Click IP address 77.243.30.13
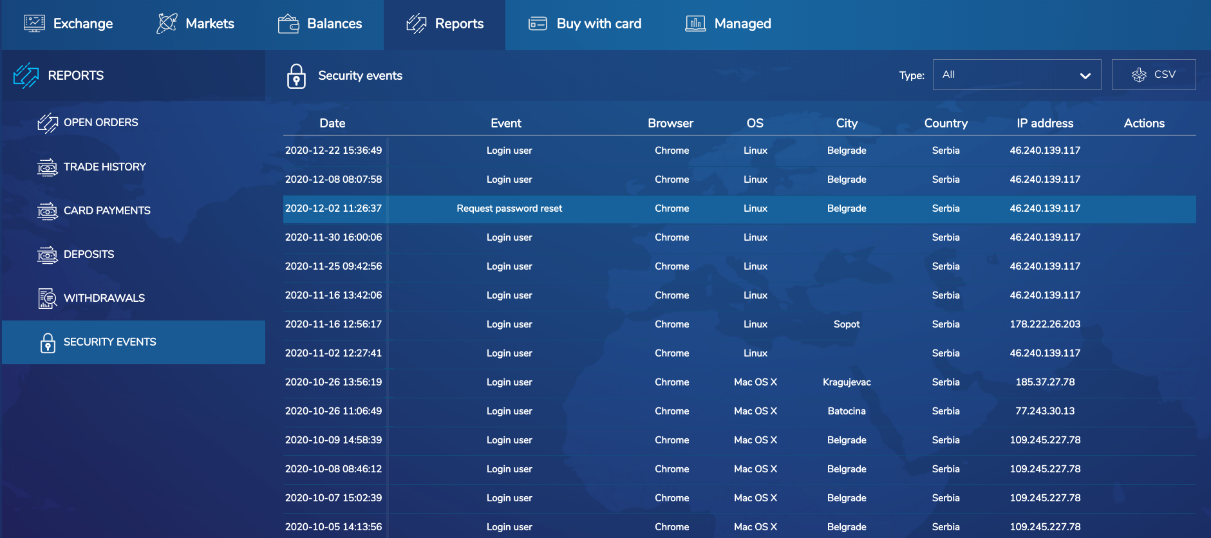 [x=1045, y=411]
